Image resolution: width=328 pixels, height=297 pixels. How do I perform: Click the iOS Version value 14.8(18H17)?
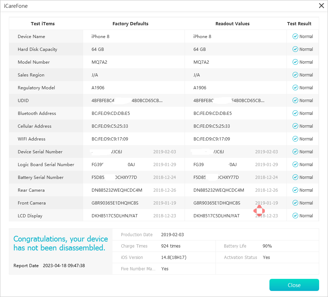[x=174, y=257]
